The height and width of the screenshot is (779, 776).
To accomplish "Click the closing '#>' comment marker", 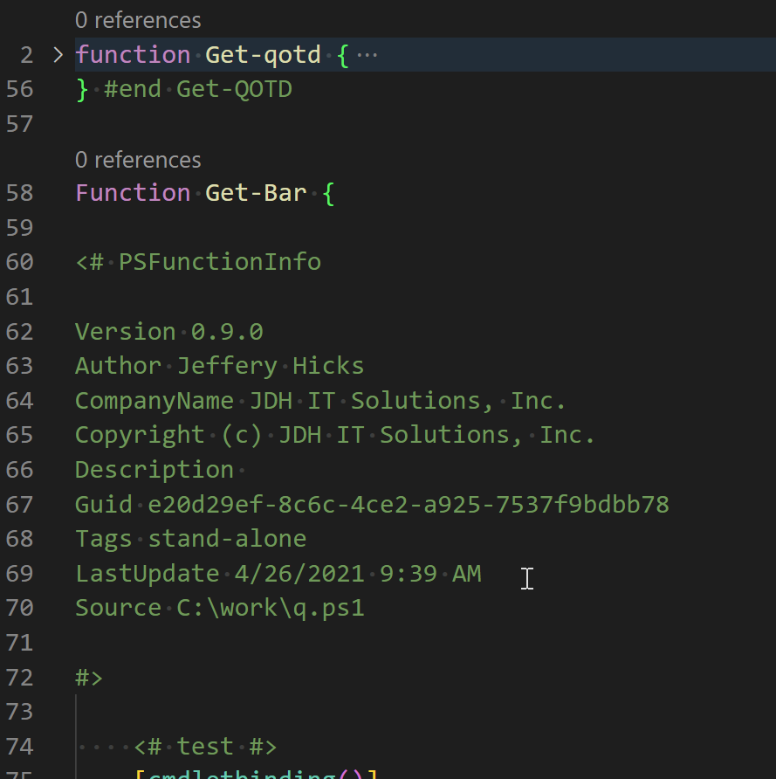I will (x=89, y=677).
